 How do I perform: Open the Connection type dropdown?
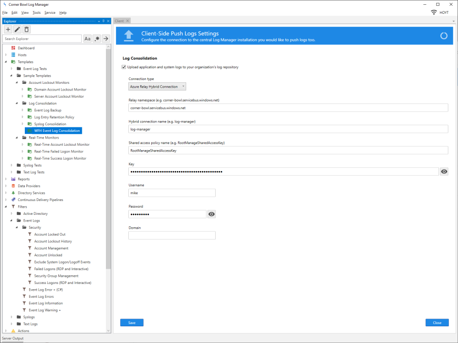tap(157, 87)
